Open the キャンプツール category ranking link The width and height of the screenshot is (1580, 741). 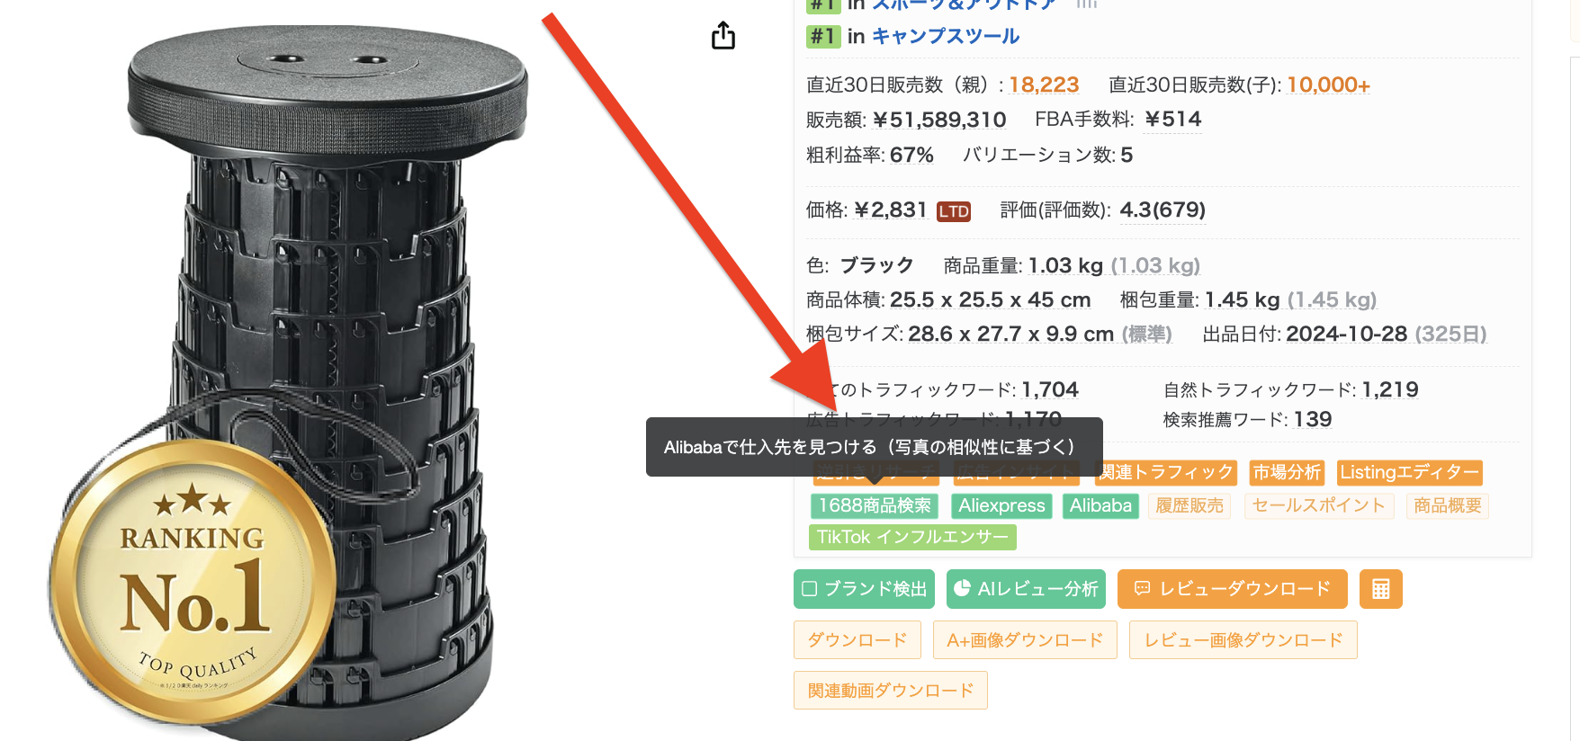946,37
